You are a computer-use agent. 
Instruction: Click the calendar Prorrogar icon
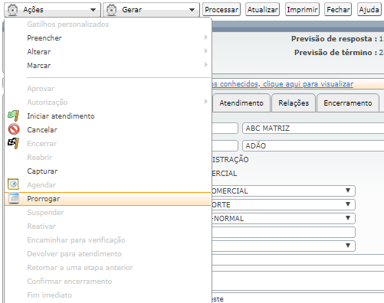pyautogui.click(x=14, y=198)
